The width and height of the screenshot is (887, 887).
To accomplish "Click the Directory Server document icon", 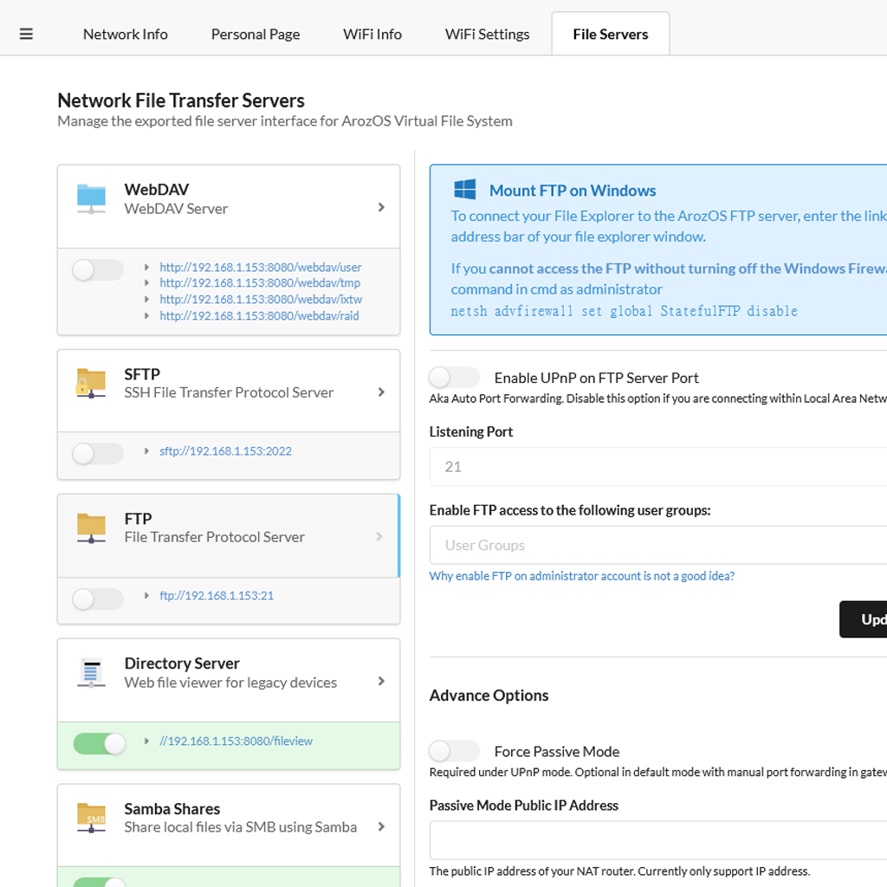I will point(91,673).
